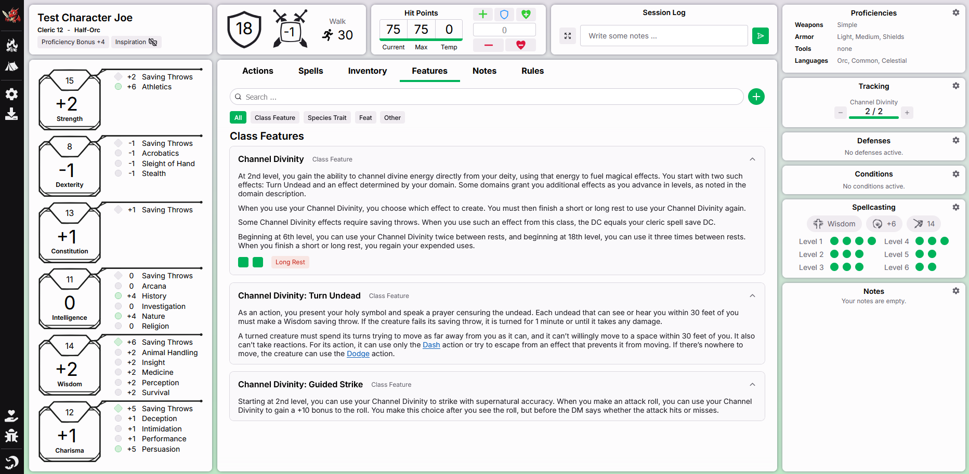
Task: Open Proficiencies panel gear settings
Action: pos(956,12)
